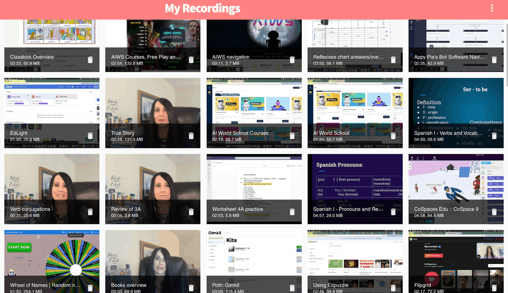Delete the Classkick Overview recording

90,60
